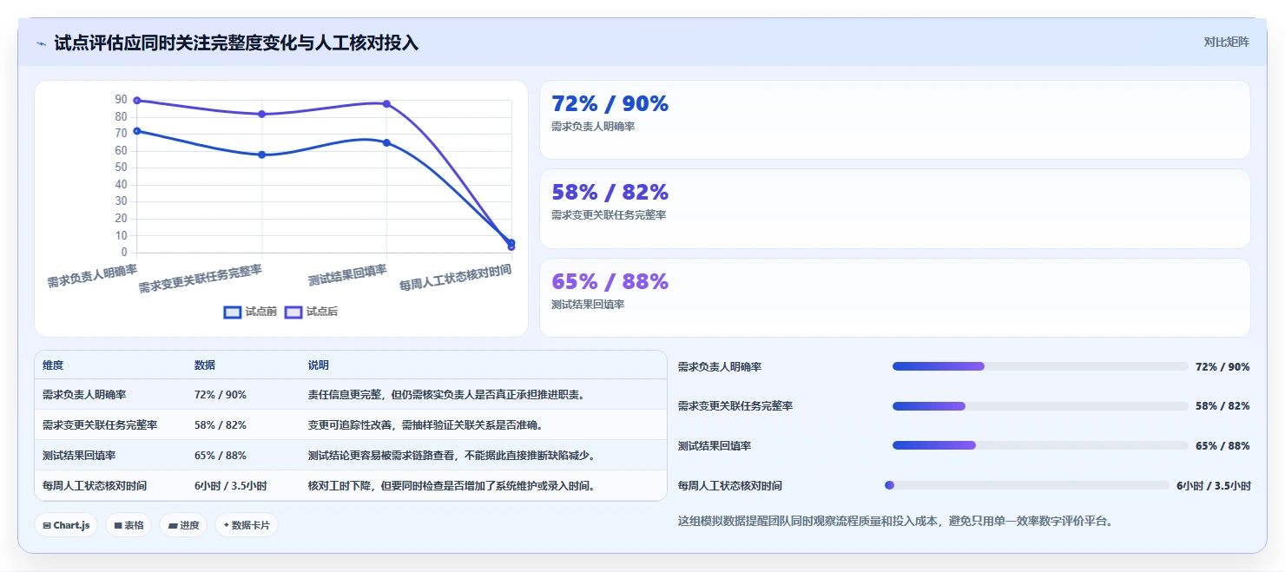
Task: Select the 每周人工状态核对时间 table row label
Action: 95,485
